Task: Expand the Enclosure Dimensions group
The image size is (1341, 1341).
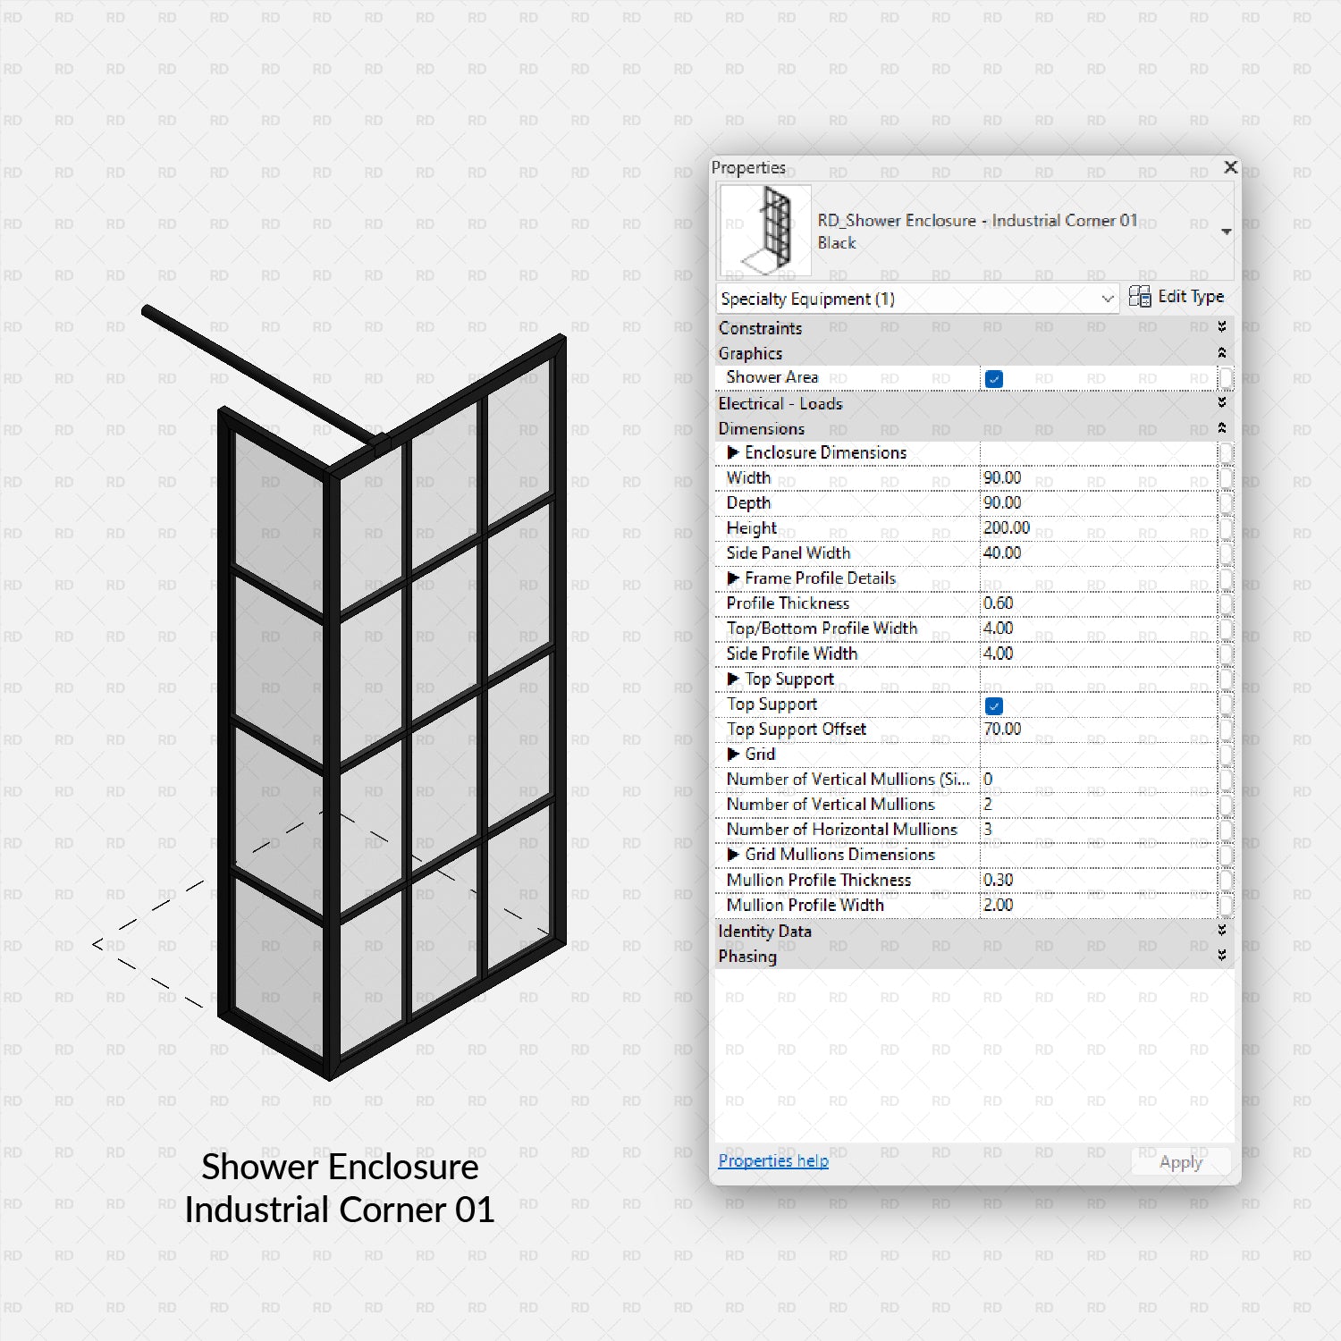Action: [x=733, y=452]
